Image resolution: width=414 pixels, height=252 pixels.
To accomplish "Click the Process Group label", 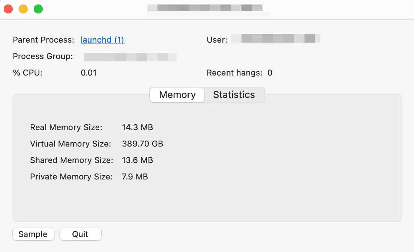I will (43, 56).
